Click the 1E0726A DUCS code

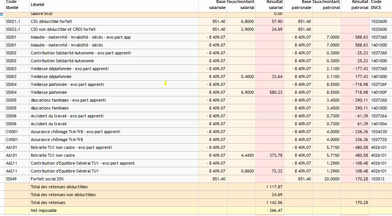[x=379, y=116]
